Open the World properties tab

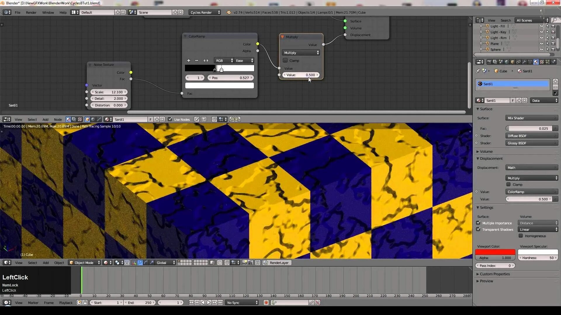[x=507, y=62]
